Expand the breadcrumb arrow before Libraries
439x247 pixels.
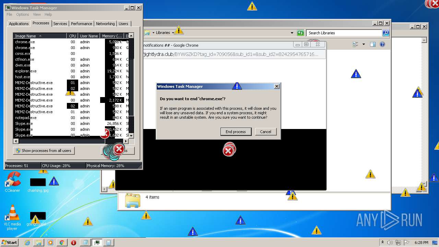pyautogui.click(x=153, y=33)
